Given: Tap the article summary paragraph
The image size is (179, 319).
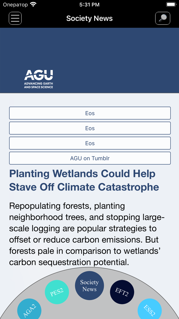Looking at the screenshot, I should [x=87, y=234].
